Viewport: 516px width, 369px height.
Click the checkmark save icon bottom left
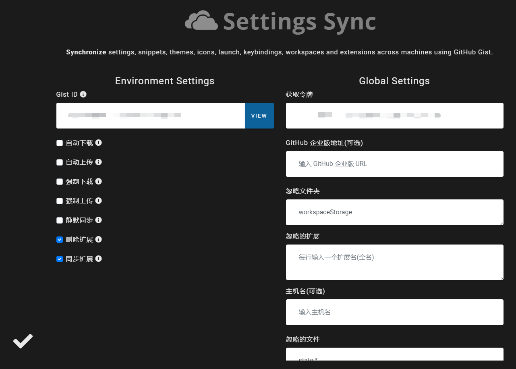(23, 340)
